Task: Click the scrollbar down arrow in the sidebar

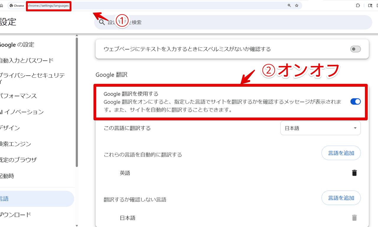Action: [x=76, y=225]
